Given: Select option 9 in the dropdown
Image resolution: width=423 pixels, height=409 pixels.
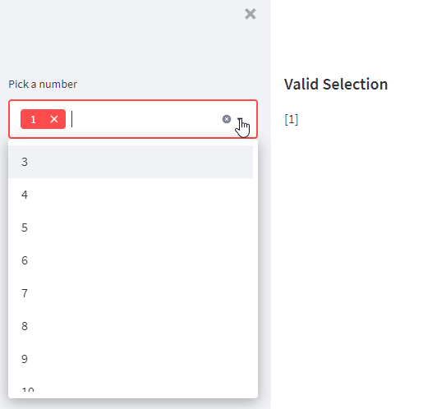Looking at the screenshot, I should 131,359.
